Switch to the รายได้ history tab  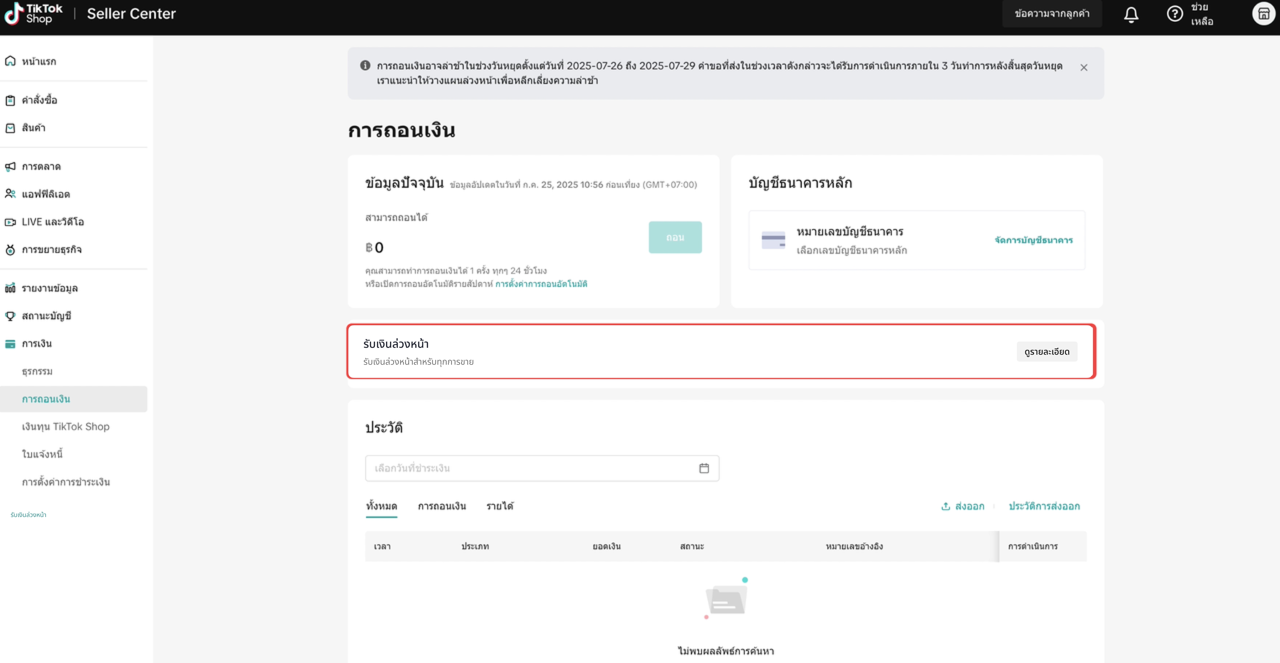tap(500, 506)
